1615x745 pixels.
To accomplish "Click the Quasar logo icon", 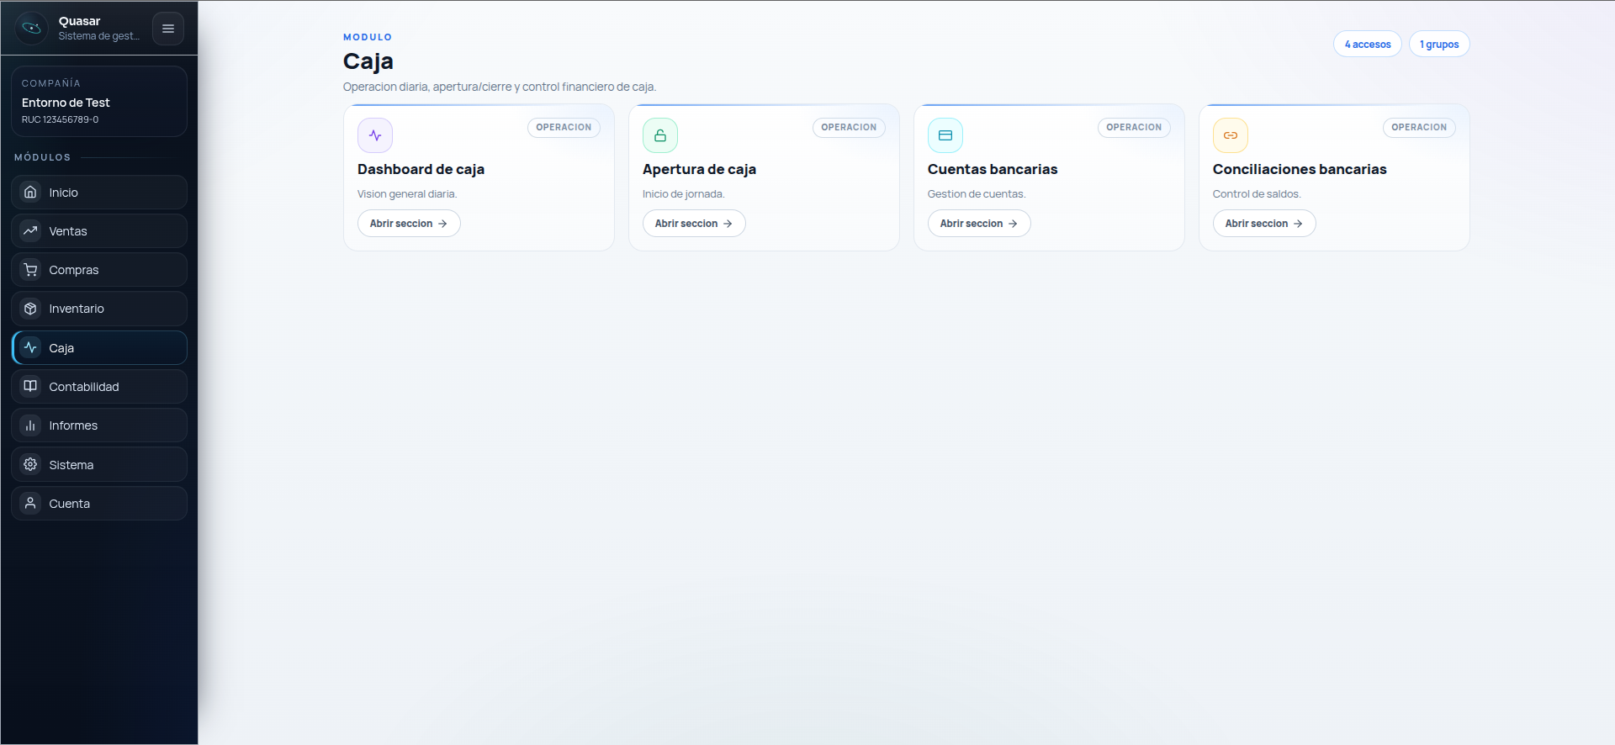I will coord(31,29).
